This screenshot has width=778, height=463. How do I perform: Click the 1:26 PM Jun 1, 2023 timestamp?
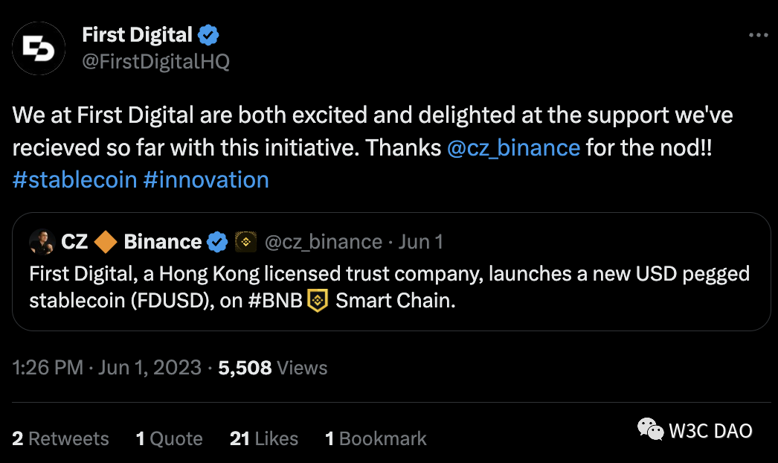point(107,368)
